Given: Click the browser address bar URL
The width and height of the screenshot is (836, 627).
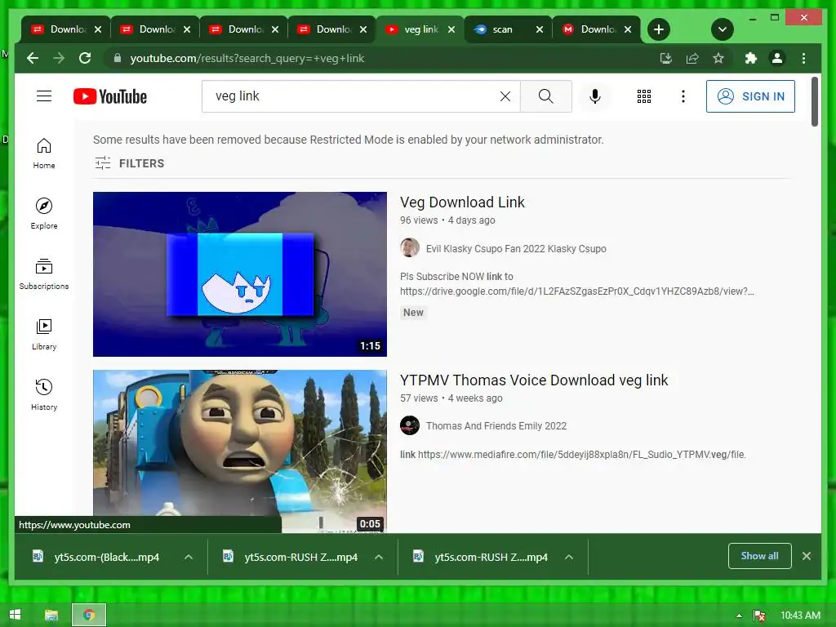Looking at the screenshot, I should pyautogui.click(x=247, y=58).
